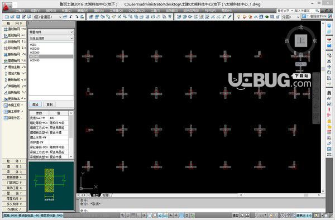Select the 直线轴网 tool in left sidebar

click(15, 29)
